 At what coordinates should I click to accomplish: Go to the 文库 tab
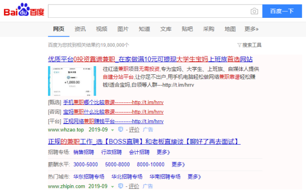pos(166,29)
